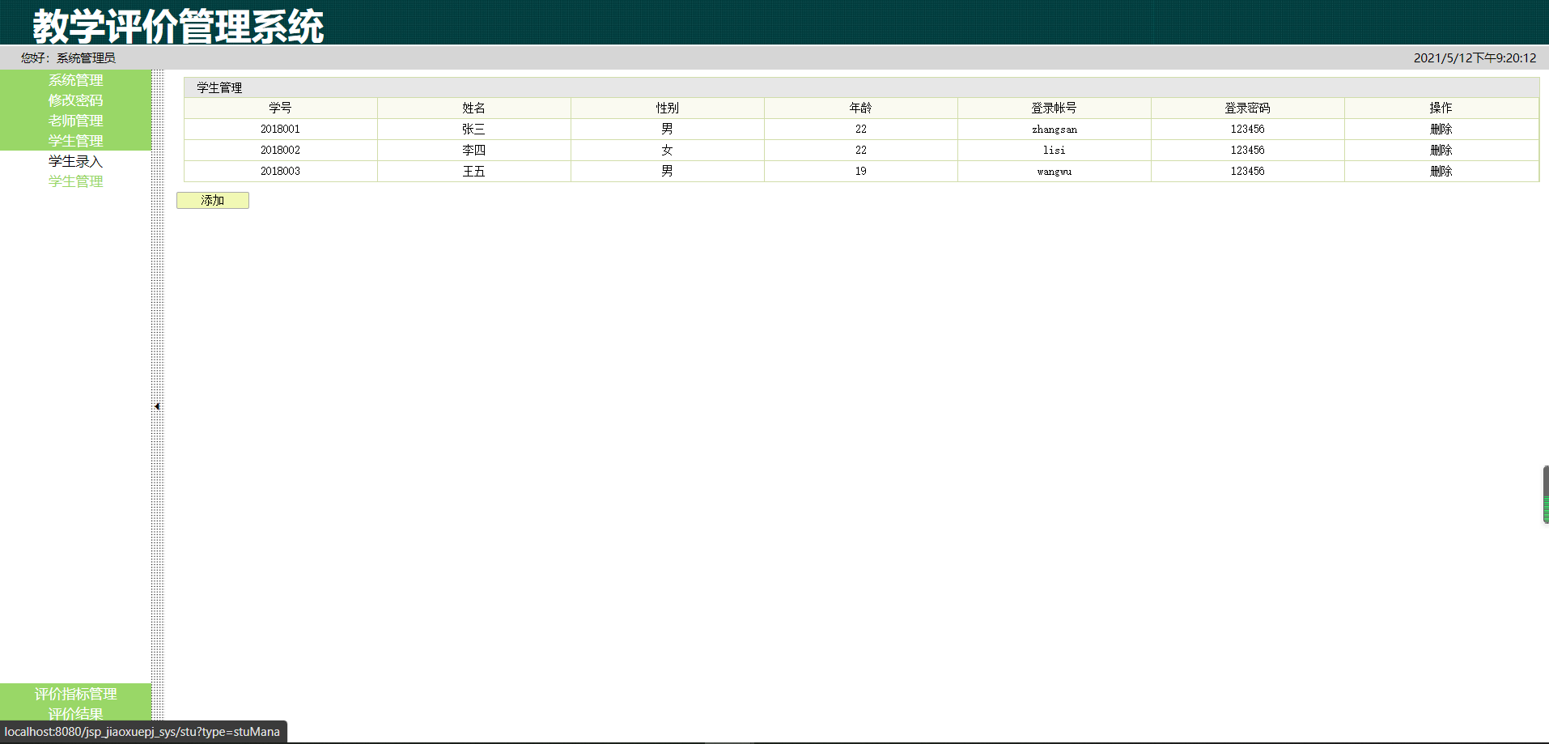Viewport: 1549px width, 744px height.
Task: Open the 修改密码 menu item
Action: 75,100
